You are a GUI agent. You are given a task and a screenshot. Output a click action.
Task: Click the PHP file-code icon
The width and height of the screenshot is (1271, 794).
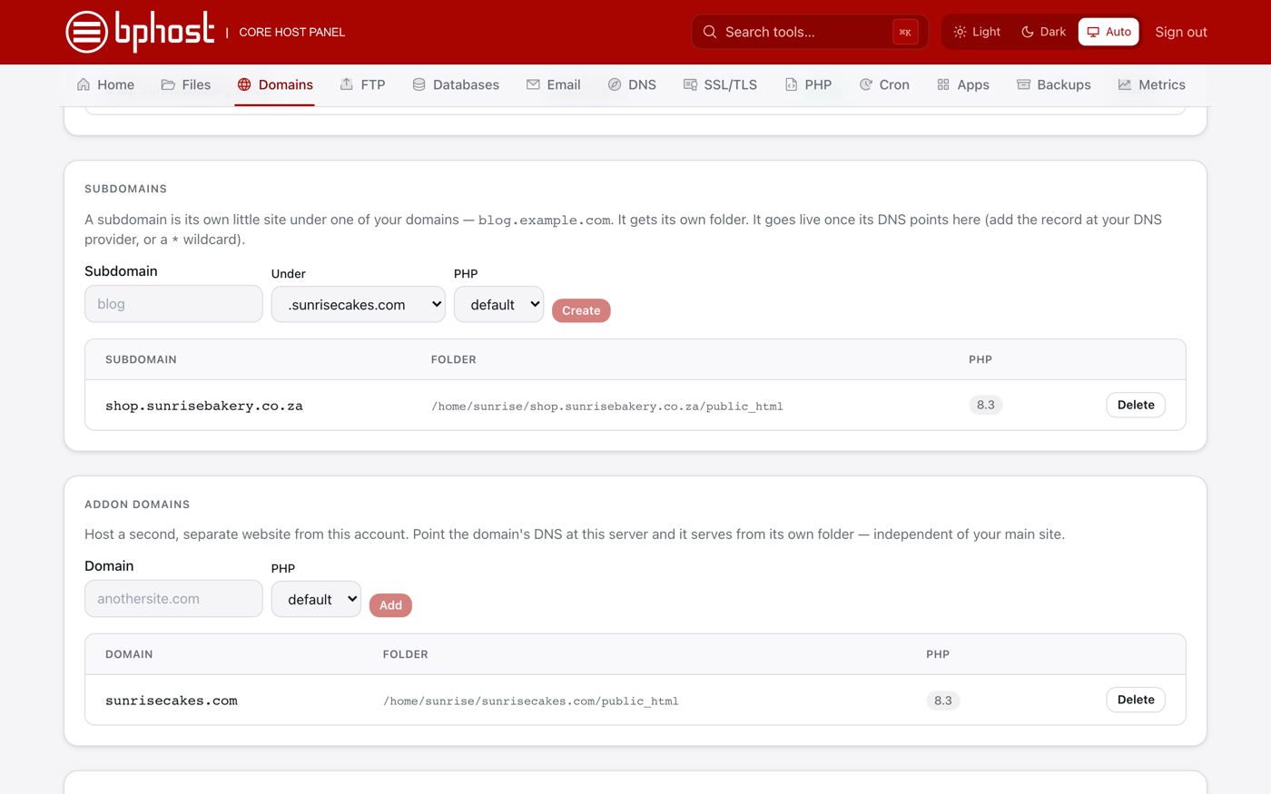click(x=791, y=84)
